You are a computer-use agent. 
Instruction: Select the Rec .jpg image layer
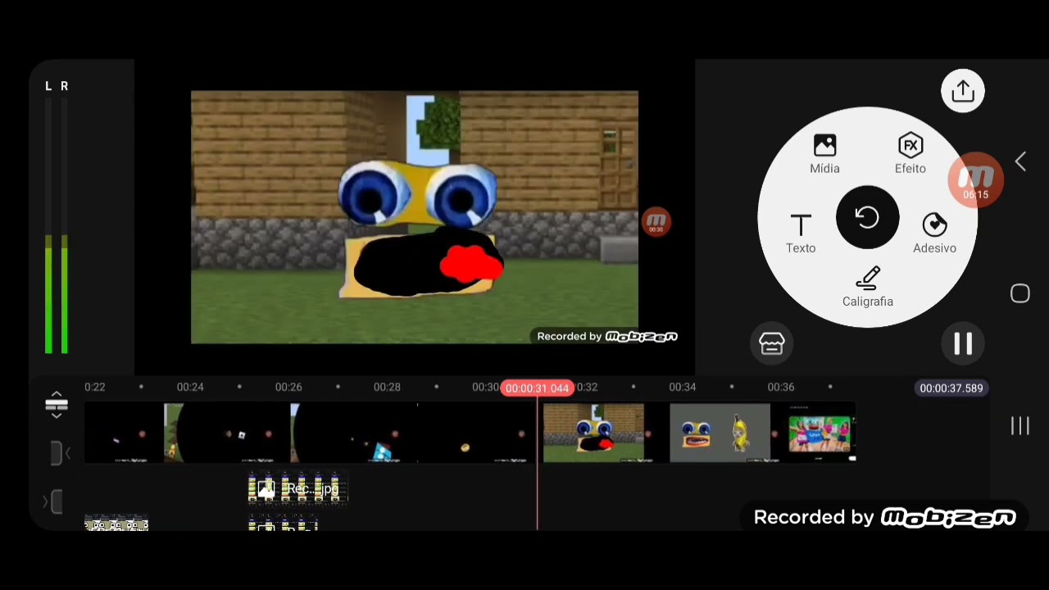point(298,488)
